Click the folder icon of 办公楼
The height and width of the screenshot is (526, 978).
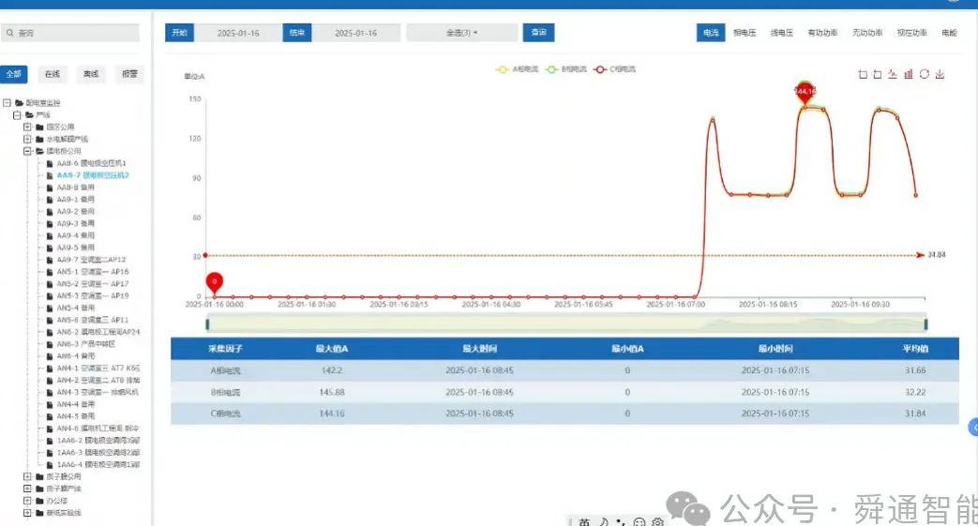pyautogui.click(x=40, y=501)
